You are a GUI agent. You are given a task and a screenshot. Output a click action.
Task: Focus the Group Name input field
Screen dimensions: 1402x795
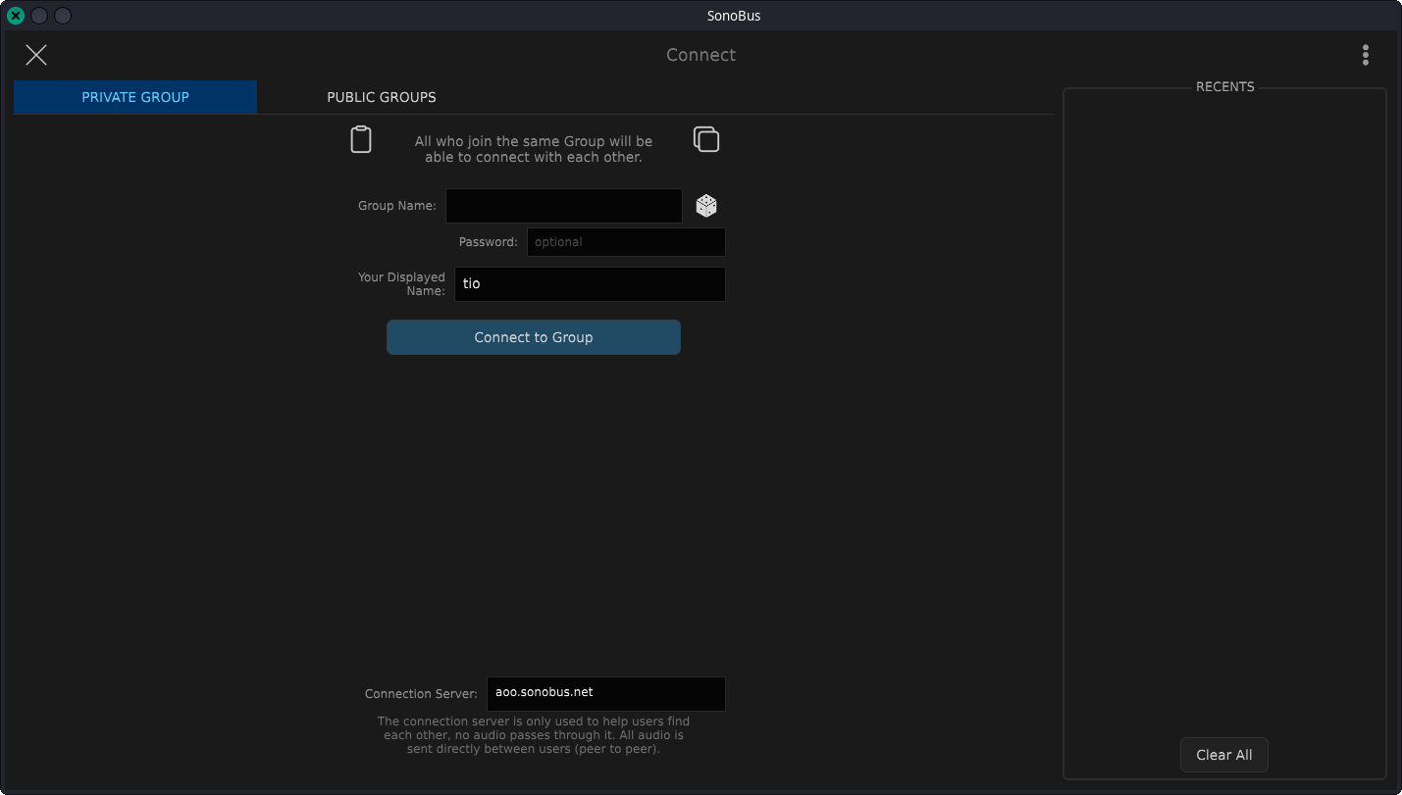(564, 206)
